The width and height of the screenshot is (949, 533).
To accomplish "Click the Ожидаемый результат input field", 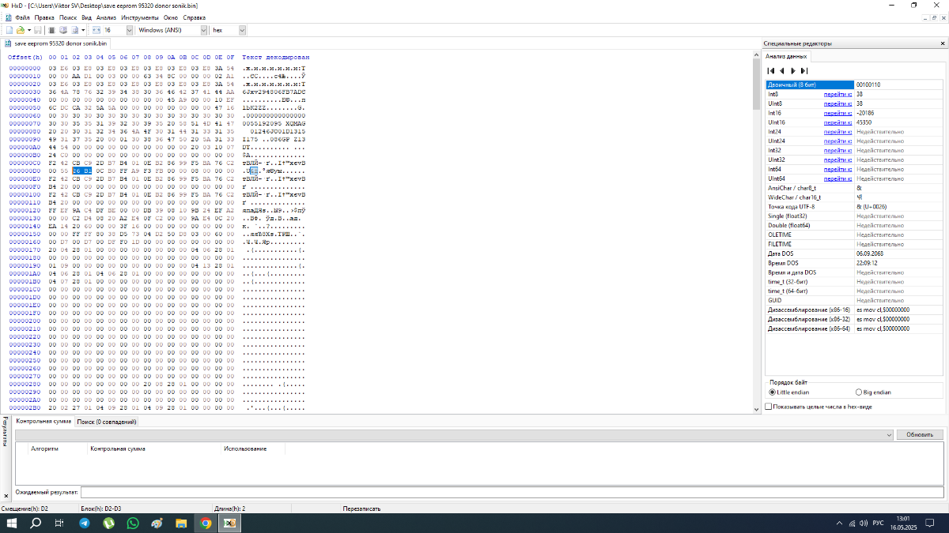I will click(x=512, y=492).
